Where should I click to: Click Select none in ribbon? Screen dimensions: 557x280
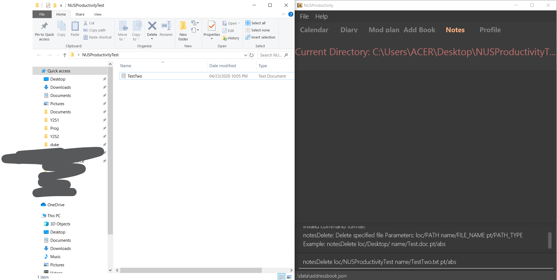(x=258, y=30)
